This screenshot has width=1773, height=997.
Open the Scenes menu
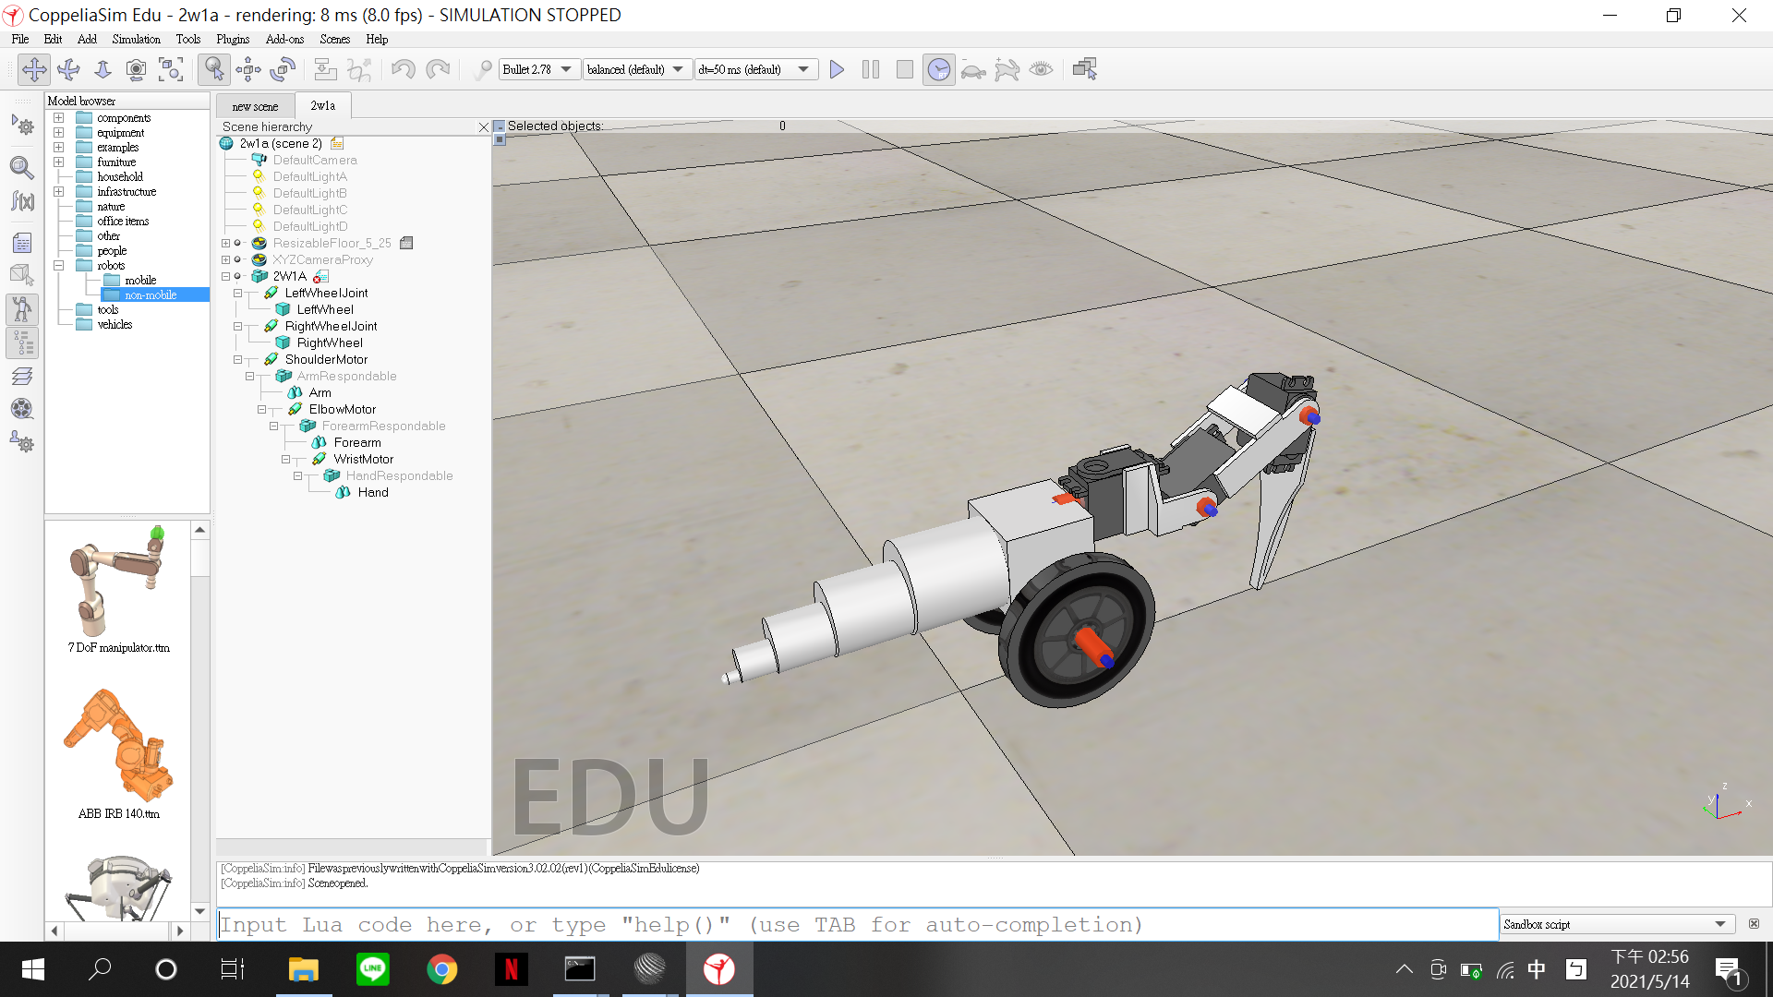click(334, 39)
